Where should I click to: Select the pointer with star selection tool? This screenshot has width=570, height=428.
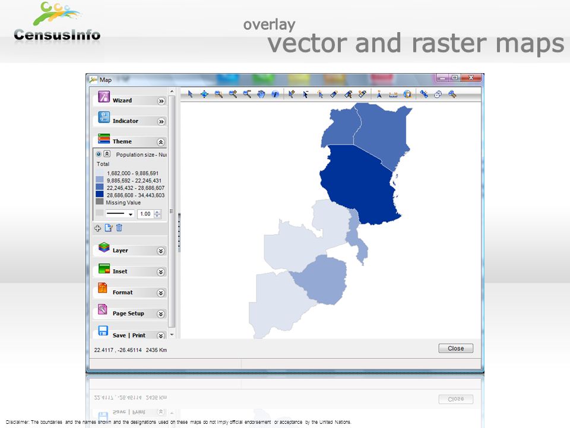[x=291, y=95]
